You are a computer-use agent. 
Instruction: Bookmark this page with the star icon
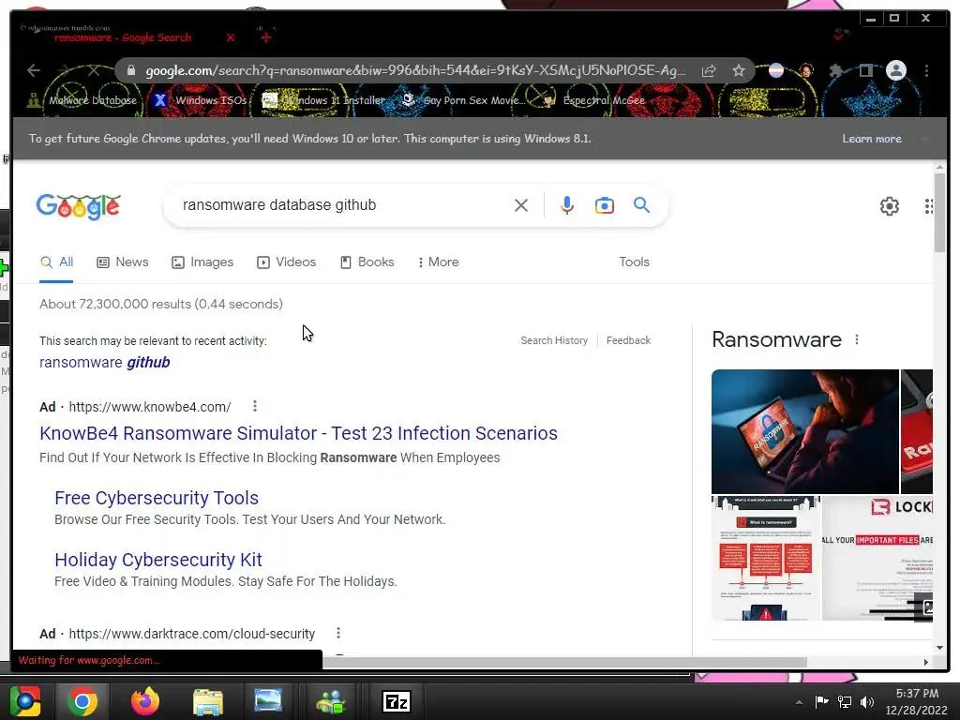pos(739,70)
